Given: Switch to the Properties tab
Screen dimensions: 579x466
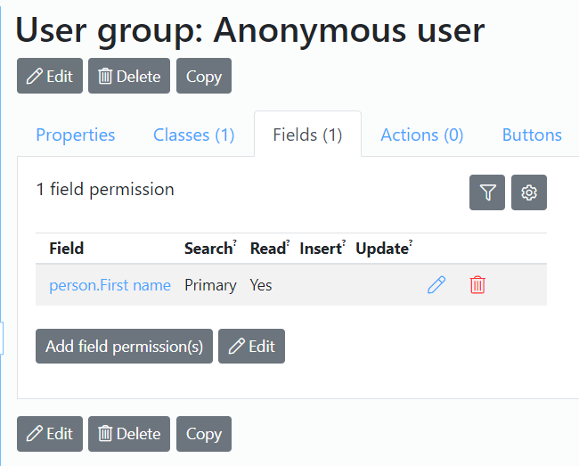Looking at the screenshot, I should 76,135.
